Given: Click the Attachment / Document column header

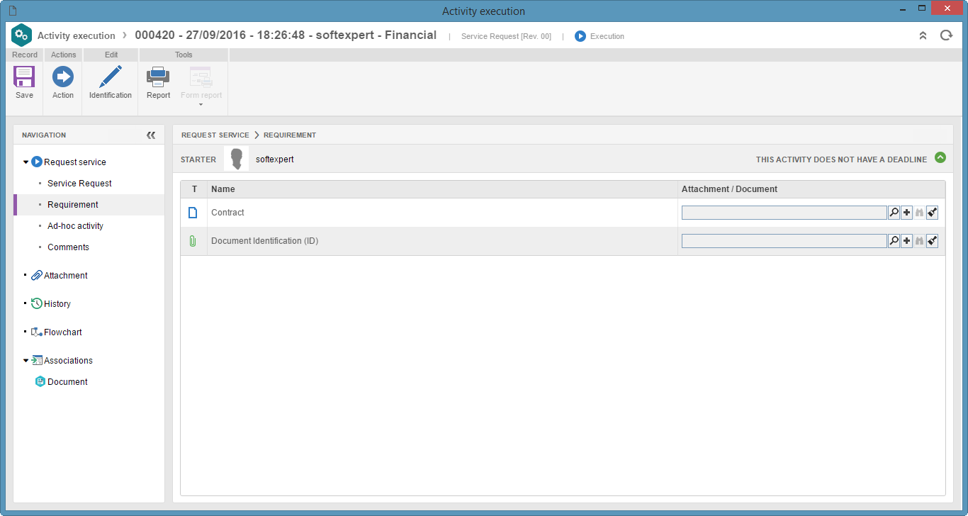Looking at the screenshot, I should 729,189.
